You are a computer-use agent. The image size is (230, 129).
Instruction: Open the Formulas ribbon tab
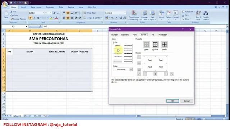pos(50,7)
